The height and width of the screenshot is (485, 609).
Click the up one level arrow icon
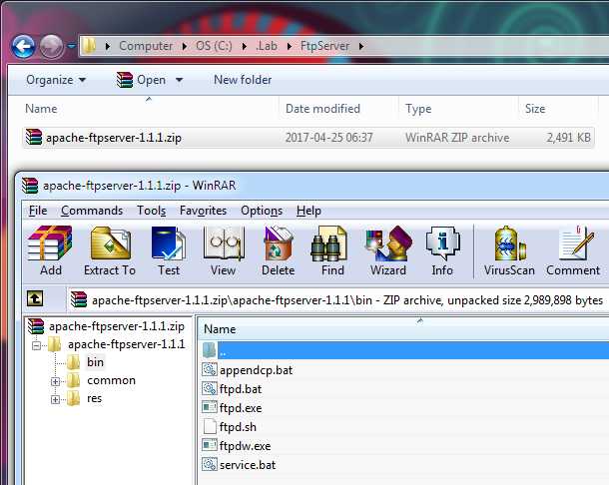click(35, 299)
